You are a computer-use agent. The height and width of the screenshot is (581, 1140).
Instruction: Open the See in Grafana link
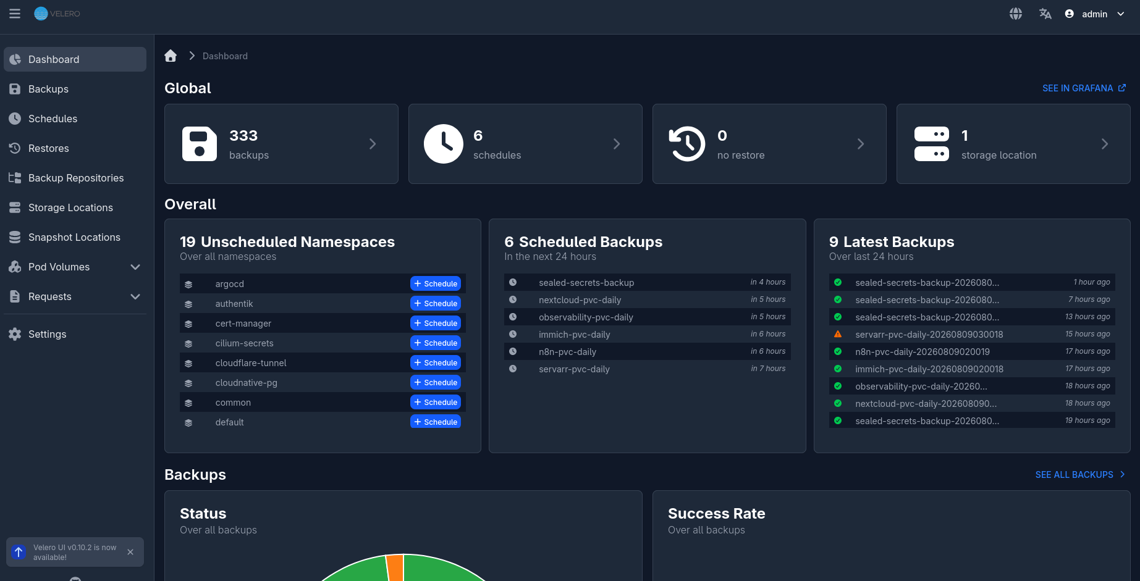1084,88
